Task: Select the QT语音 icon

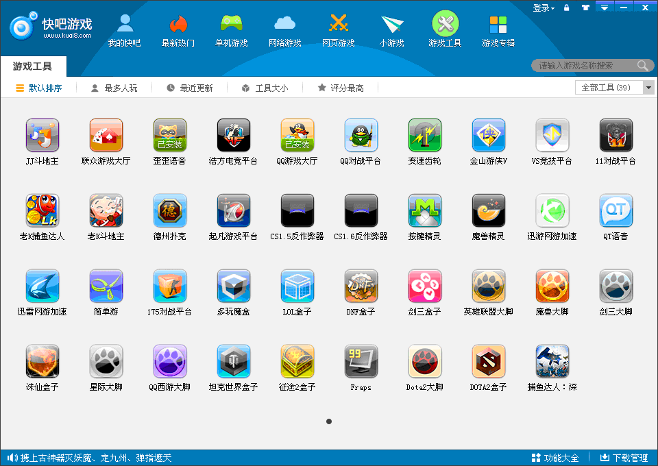Action: (616, 210)
